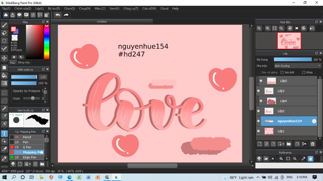
Task: Hide the Lớp1 layer visibility dot
Action: pyautogui.click(x=258, y=131)
